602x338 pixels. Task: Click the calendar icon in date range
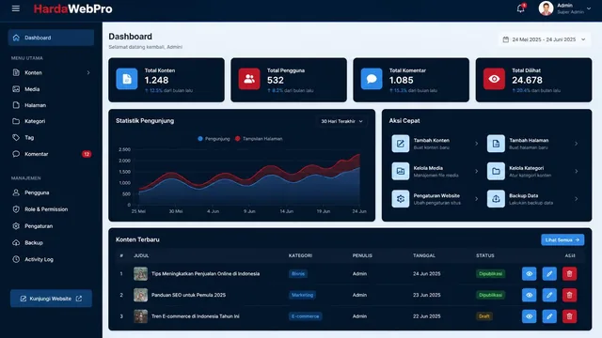click(506, 39)
